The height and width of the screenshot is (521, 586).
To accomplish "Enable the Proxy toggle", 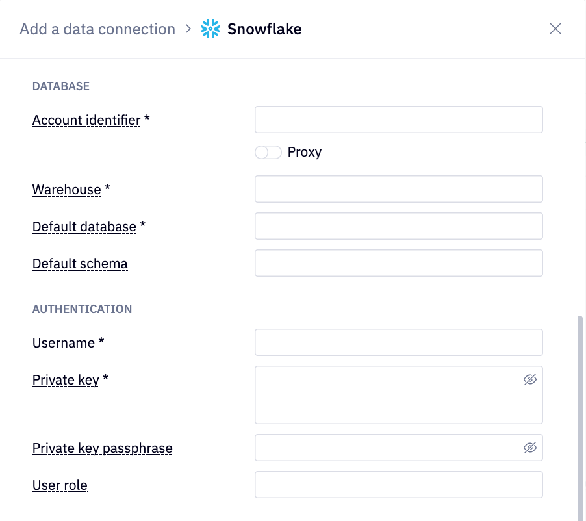I will tap(268, 152).
